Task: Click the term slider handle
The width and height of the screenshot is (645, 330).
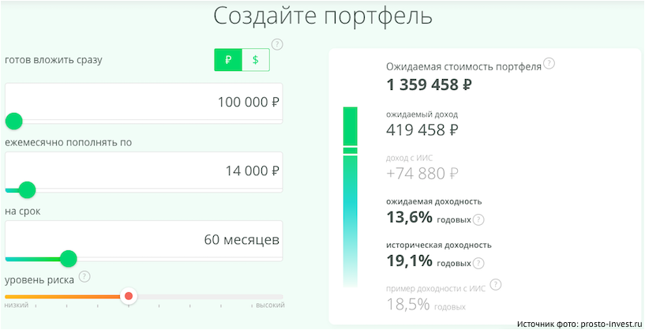Action: (68, 258)
